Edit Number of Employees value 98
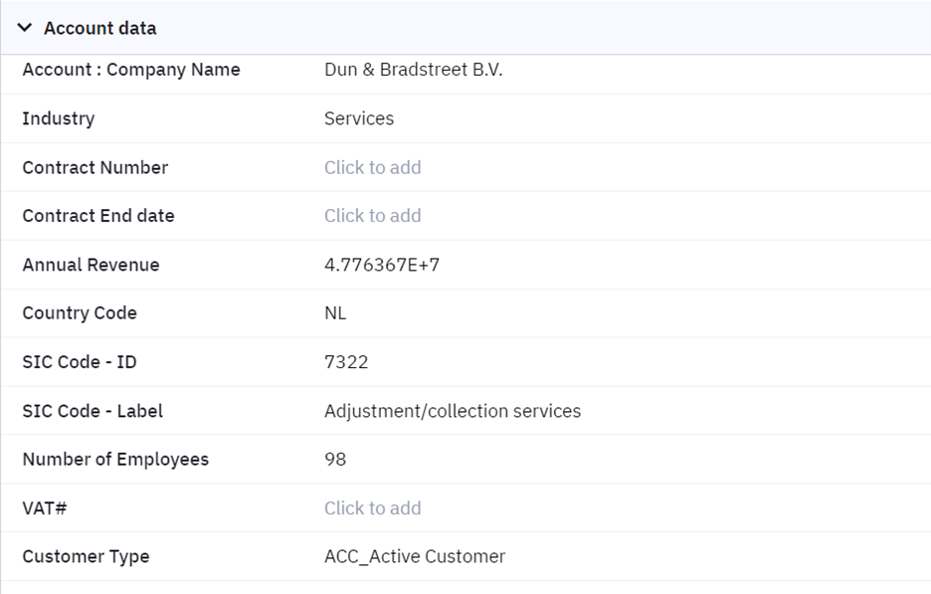This screenshot has height=594, width=931. [x=335, y=459]
